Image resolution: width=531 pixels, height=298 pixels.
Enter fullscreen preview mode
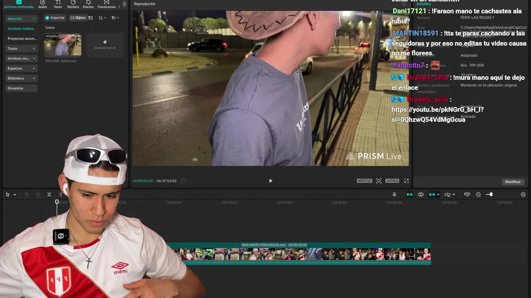tap(407, 181)
